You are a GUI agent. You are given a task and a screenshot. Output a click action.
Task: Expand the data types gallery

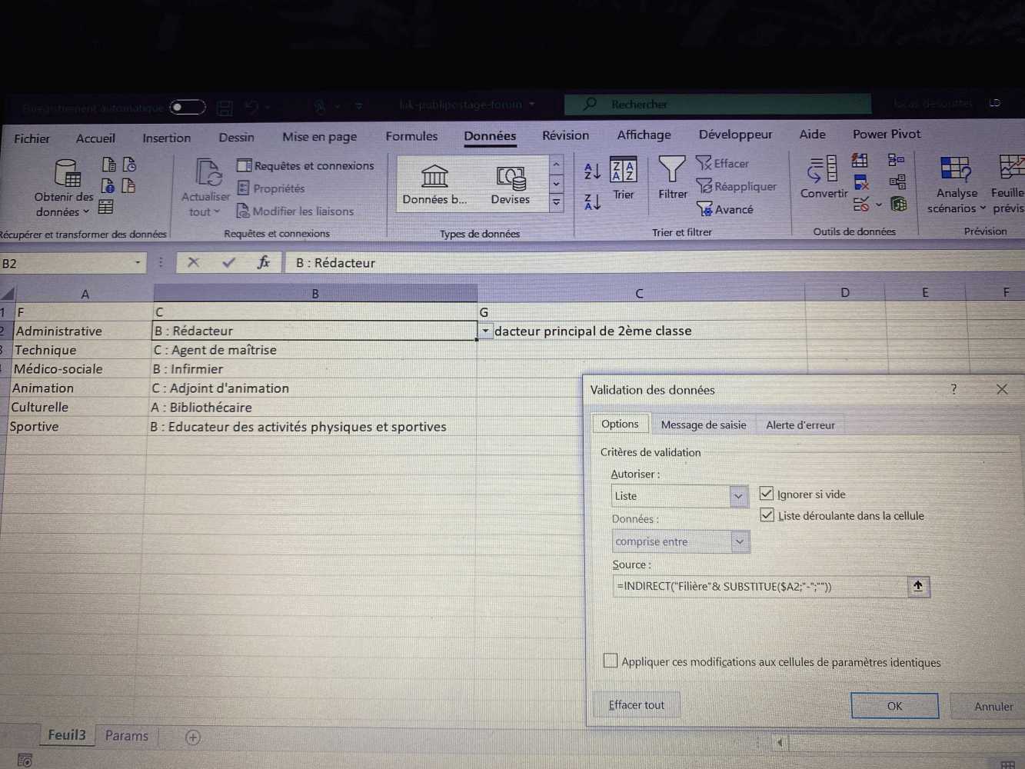click(x=556, y=203)
